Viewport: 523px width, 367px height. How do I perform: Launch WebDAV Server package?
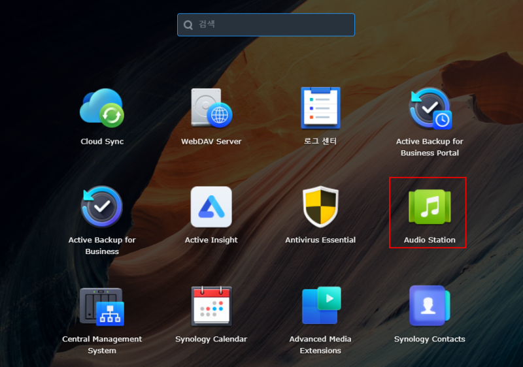coord(211,108)
